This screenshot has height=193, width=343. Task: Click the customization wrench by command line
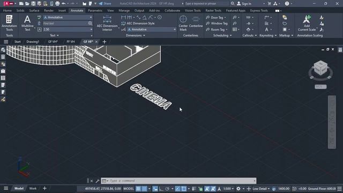coord(98,181)
